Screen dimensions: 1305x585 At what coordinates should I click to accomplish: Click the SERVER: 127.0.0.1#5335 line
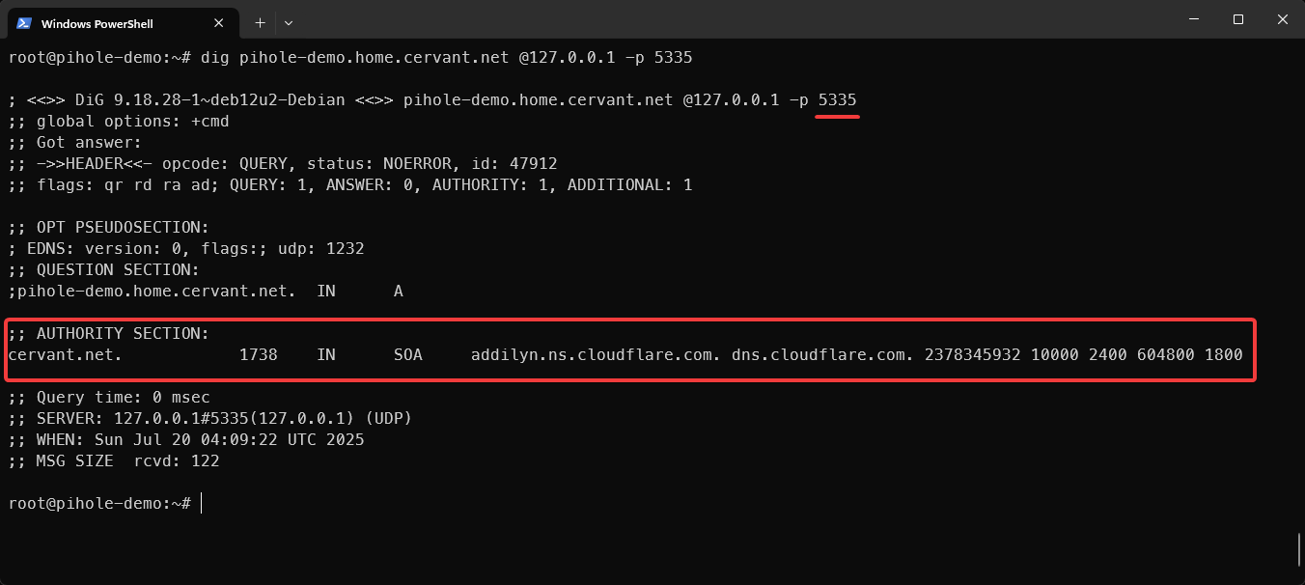click(210, 419)
